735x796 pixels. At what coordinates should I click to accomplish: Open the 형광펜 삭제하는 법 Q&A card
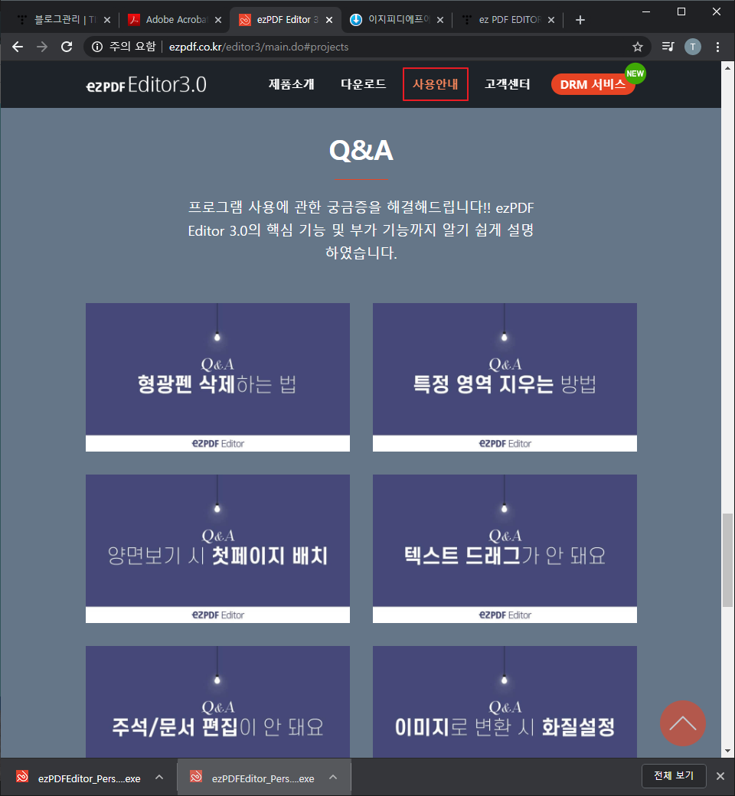click(217, 377)
